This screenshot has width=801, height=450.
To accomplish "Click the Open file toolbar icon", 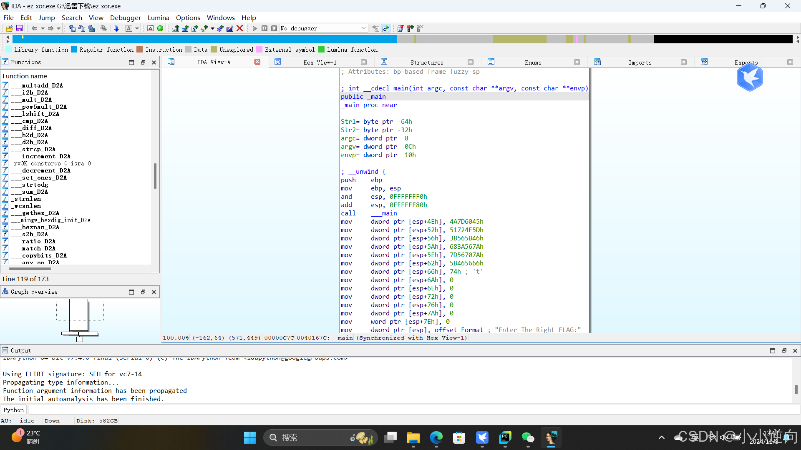I will click(9, 28).
